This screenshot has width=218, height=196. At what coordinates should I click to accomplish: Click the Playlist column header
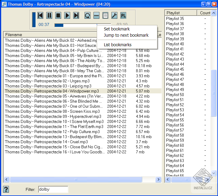pos(181,13)
